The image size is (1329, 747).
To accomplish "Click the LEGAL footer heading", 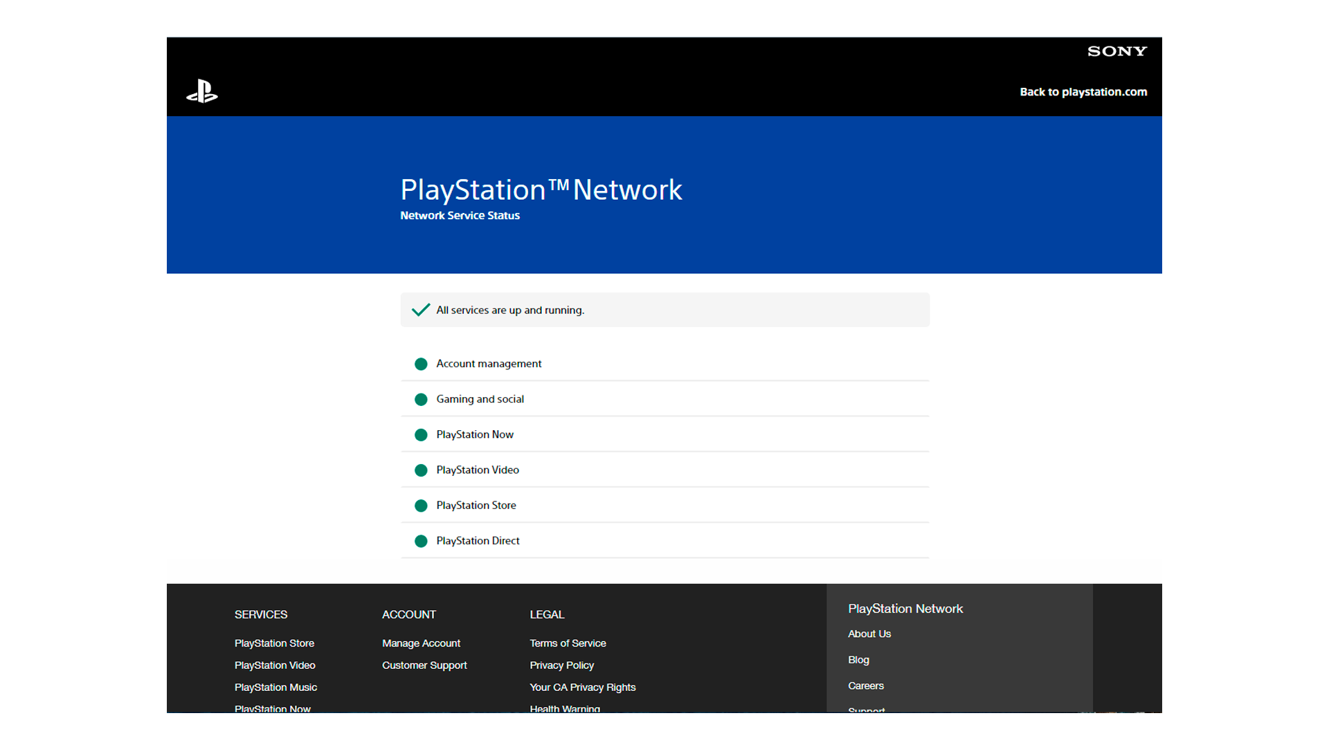I will (x=547, y=614).
